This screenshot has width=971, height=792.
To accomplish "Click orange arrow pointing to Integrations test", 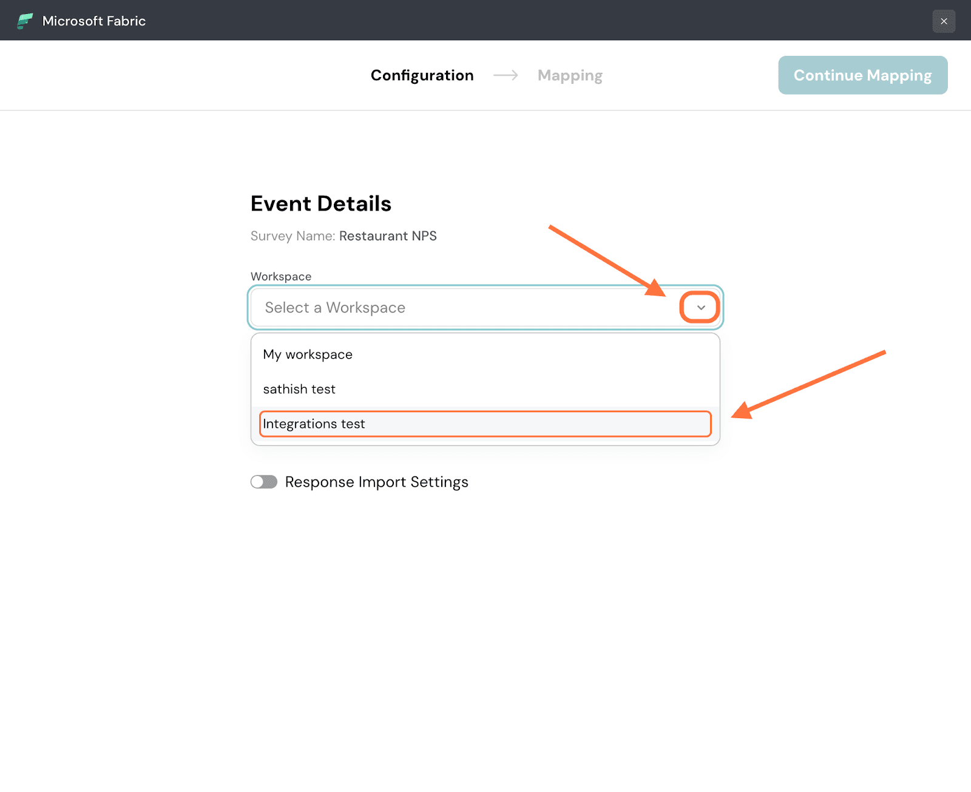I will 808,385.
